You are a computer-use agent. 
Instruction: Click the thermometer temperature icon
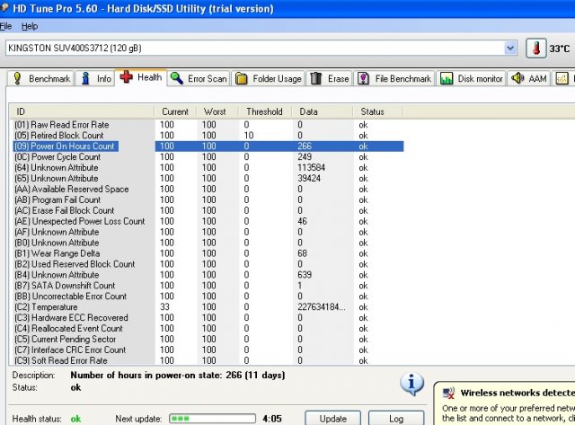(x=536, y=49)
